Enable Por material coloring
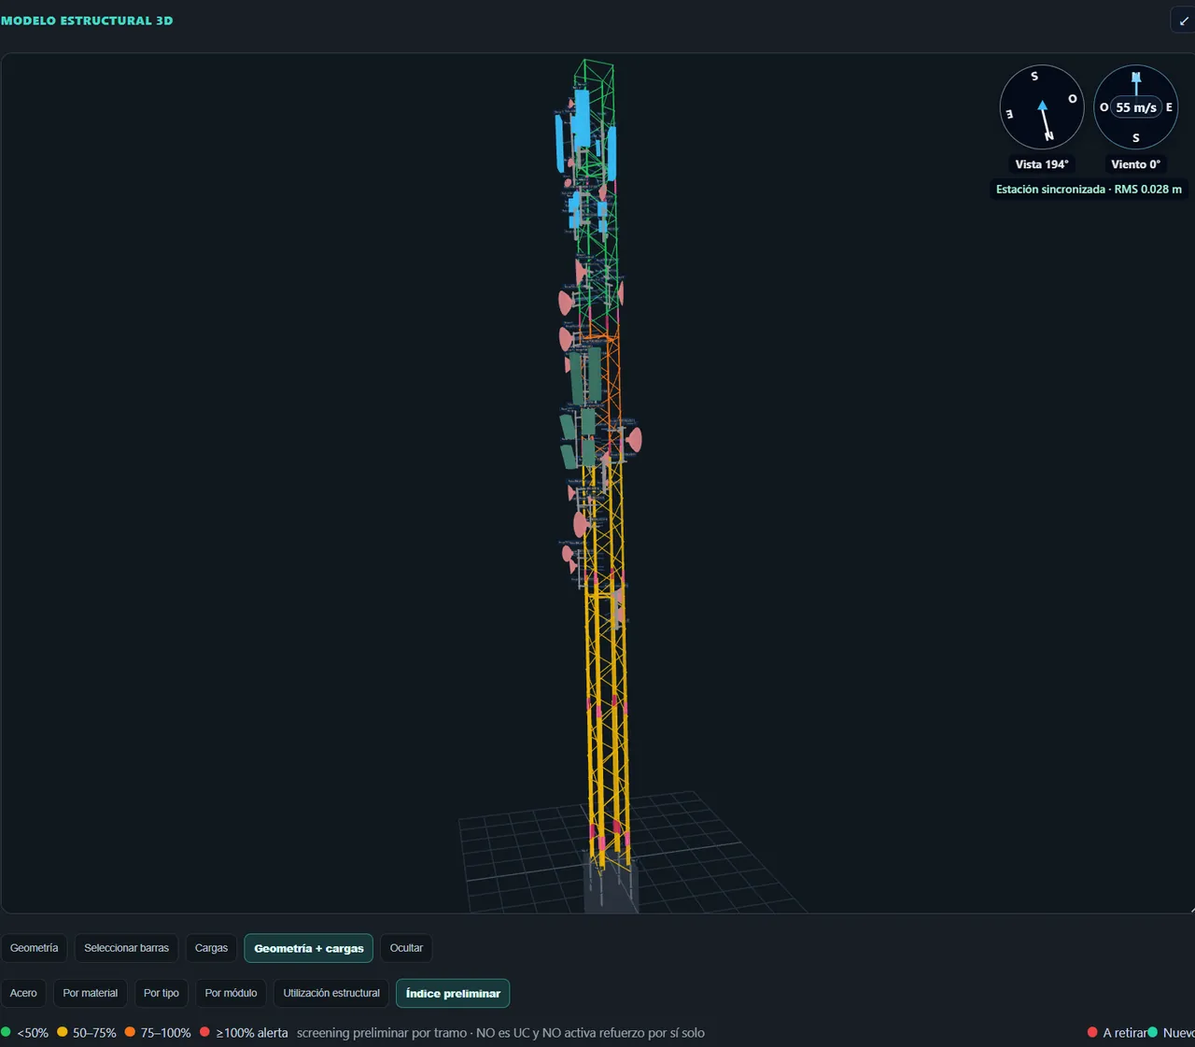 point(91,993)
